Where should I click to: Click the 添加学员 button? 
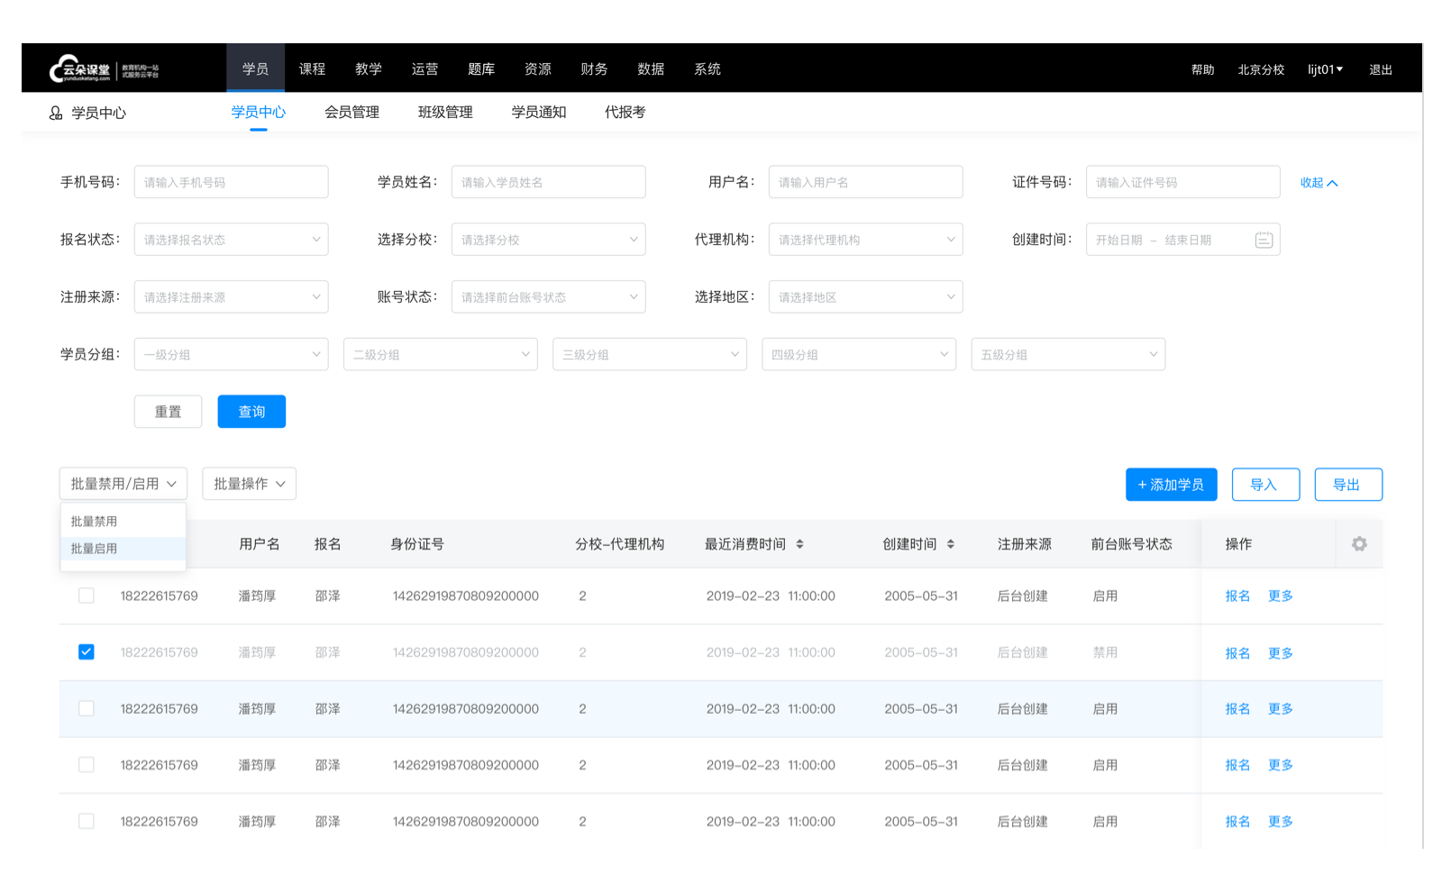click(1171, 484)
